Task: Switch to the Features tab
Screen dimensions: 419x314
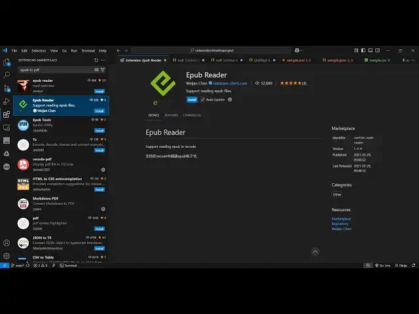Action: pos(172,115)
